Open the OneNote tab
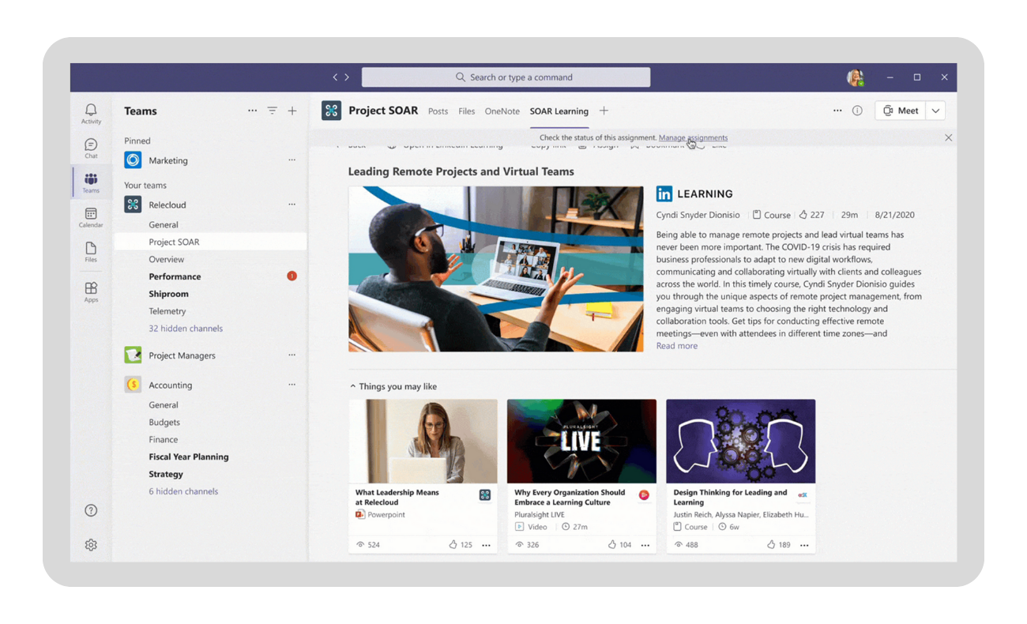The width and height of the screenshot is (1027, 624). click(502, 111)
